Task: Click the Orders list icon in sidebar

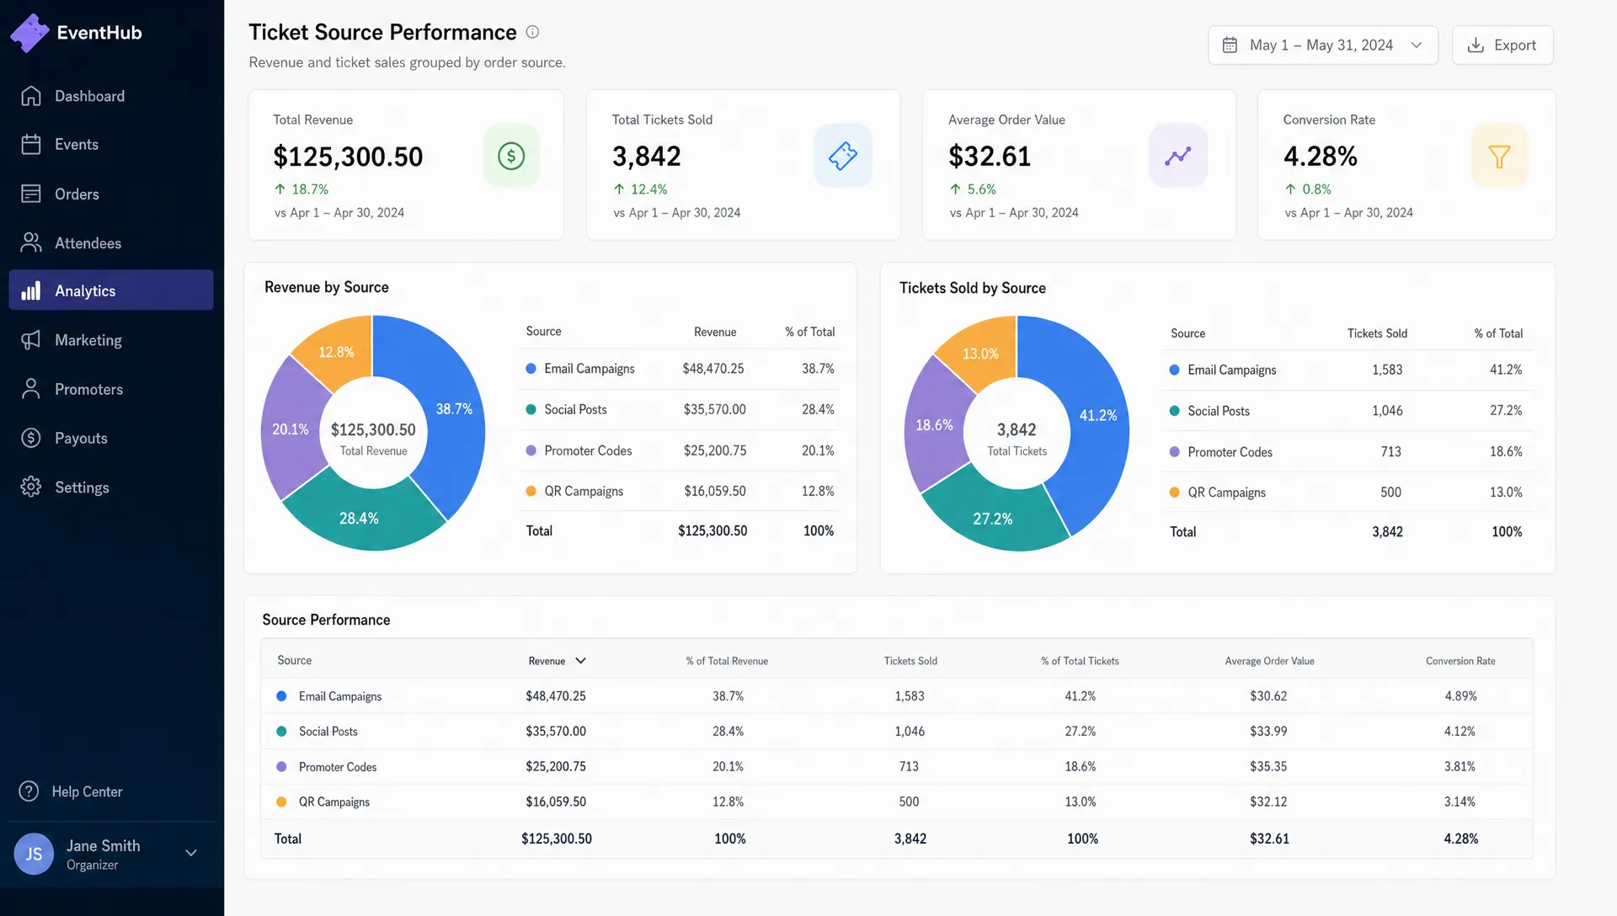Action: click(31, 194)
